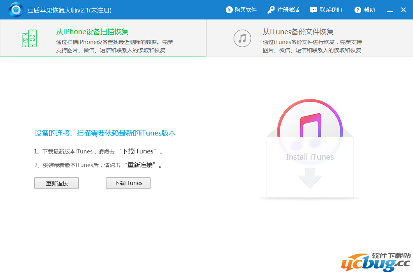The width and height of the screenshot is (413, 280).
Task: Open the 购买软件 purchase link
Action: (x=245, y=10)
